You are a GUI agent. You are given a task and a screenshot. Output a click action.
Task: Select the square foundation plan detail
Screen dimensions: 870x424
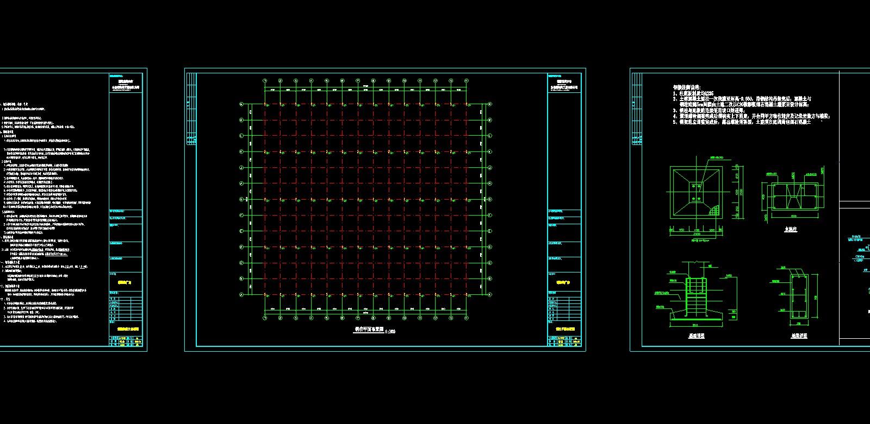(695, 194)
